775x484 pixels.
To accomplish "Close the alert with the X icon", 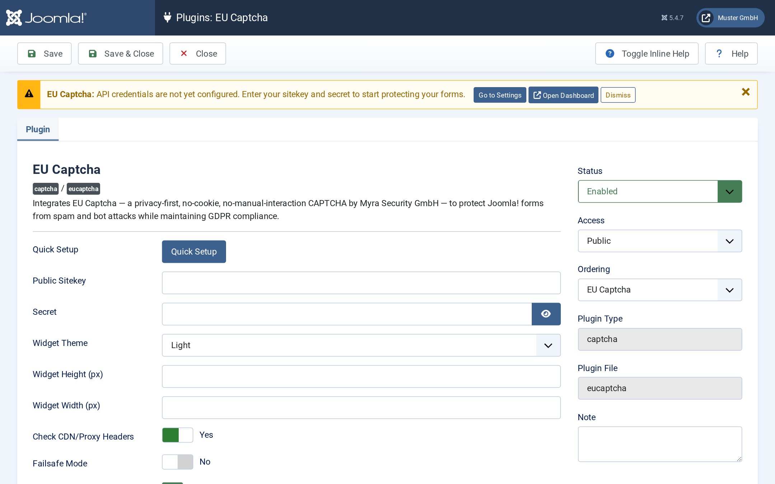I will pyautogui.click(x=746, y=92).
